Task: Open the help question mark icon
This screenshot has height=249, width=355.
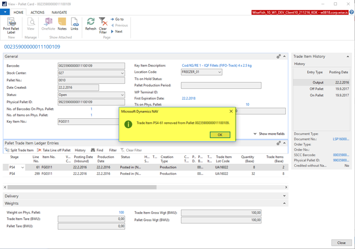Action: coord(352,12)
